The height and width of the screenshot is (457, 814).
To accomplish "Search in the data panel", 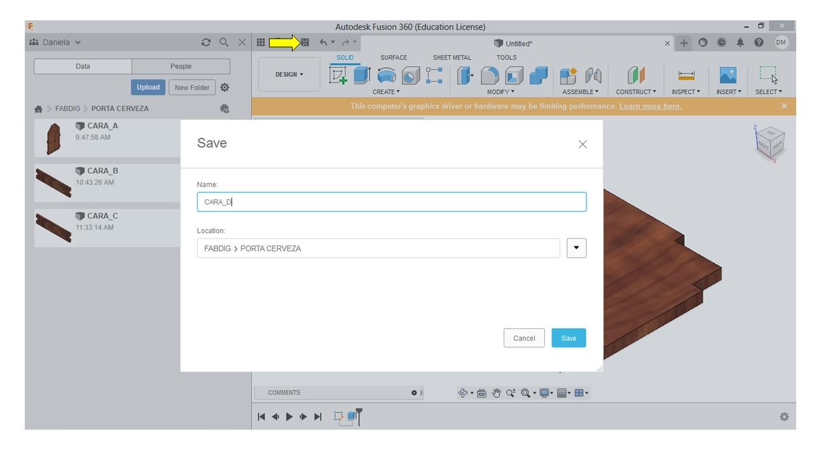I will coord(224,43).
